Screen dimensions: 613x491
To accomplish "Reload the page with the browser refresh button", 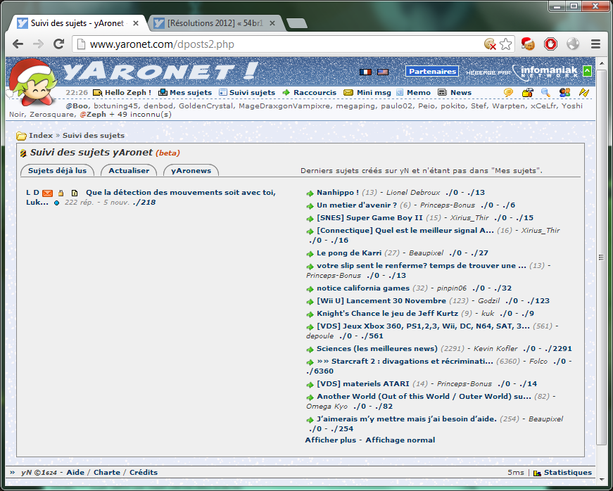I will [x=59, y=44].
